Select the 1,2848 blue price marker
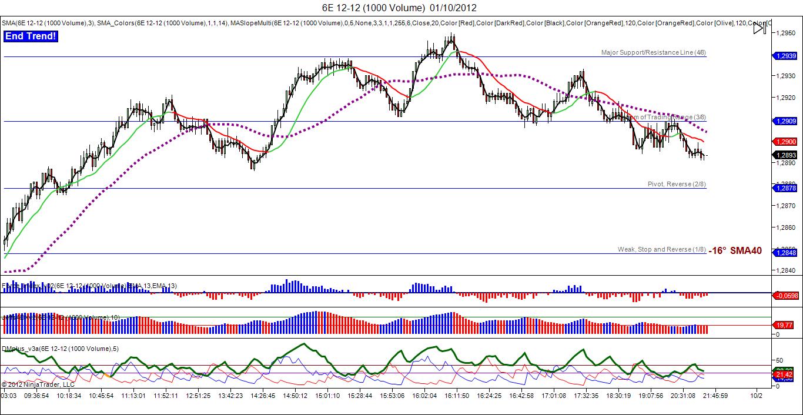Viewport: 803px width, 415px height. (786, 253)
